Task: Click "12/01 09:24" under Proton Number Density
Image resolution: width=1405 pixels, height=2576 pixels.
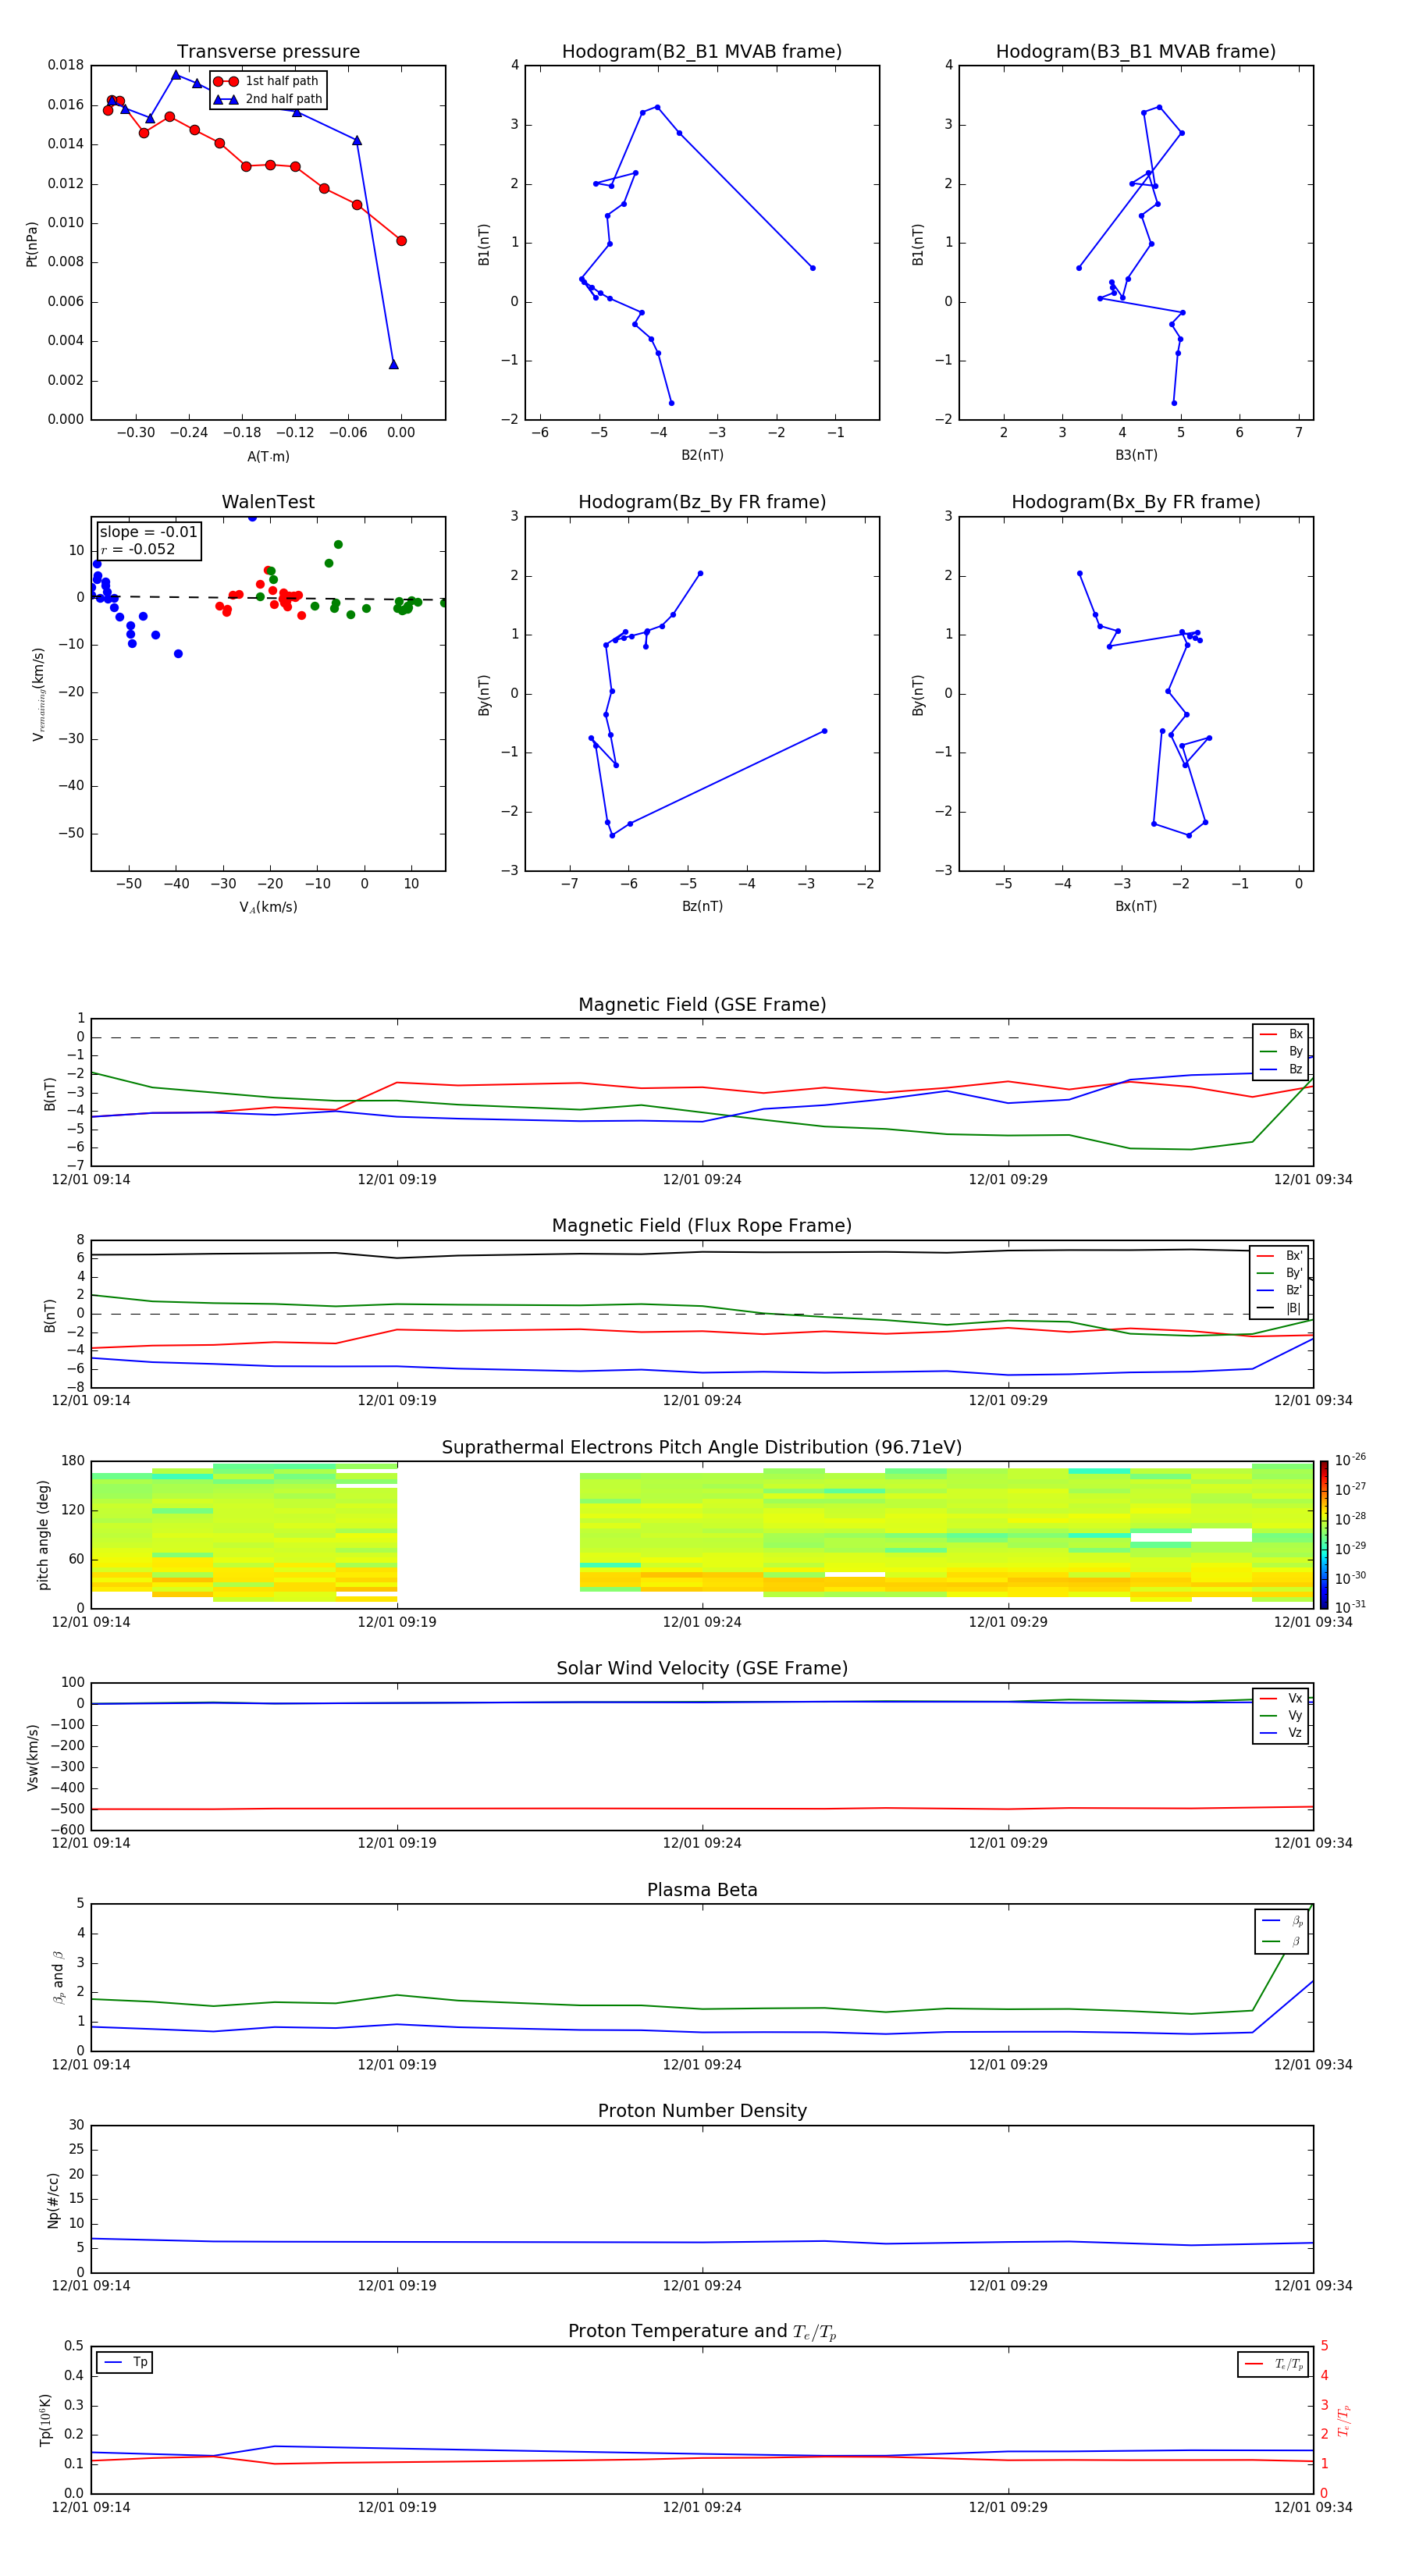Action: tap(702, 2286)
